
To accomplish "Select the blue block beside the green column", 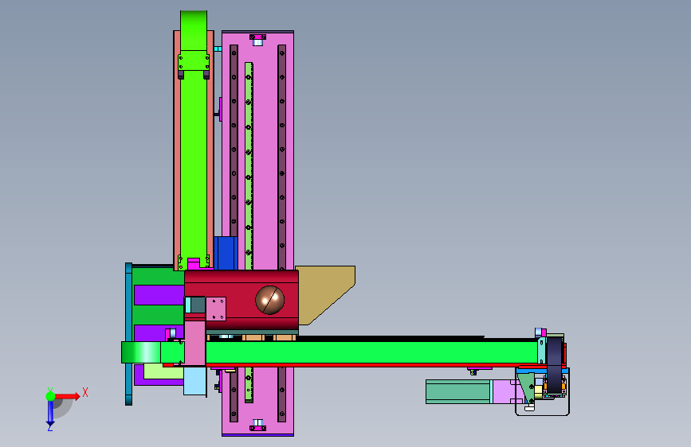I will click(226, 253).
